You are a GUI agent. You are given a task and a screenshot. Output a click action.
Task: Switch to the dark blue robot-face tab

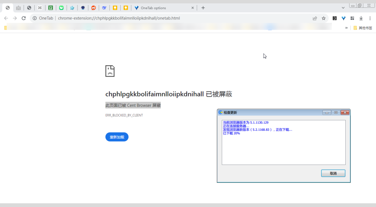click(x=83, y=8)
